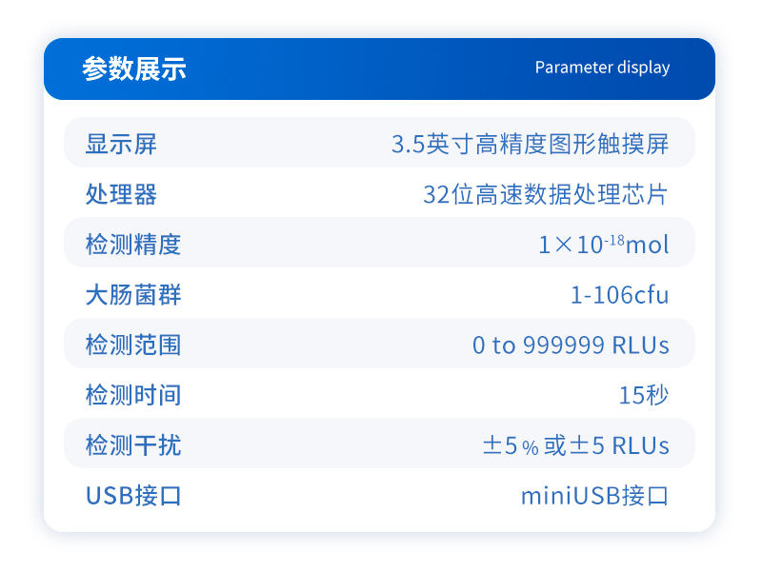Click the 参数展示 header title
The height and width of the screenshot is (572, 762).
[134, 69]
